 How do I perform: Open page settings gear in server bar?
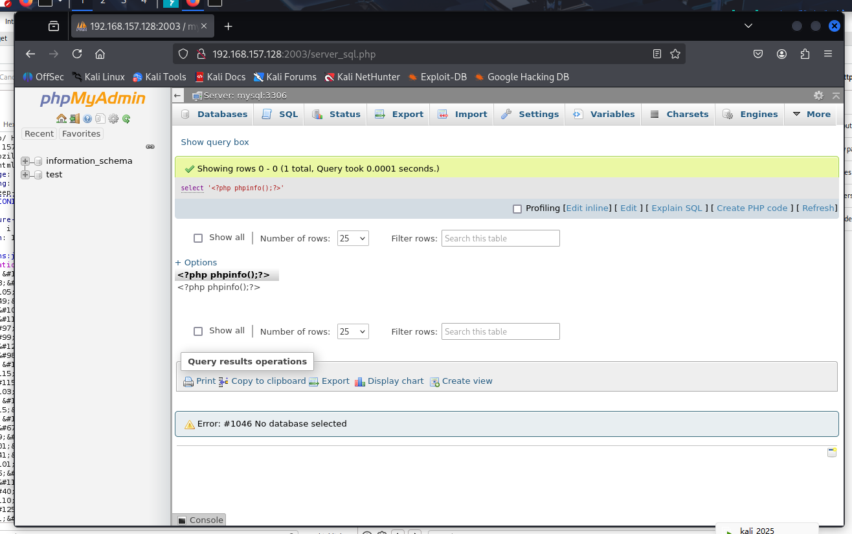(x=818, y=95)
